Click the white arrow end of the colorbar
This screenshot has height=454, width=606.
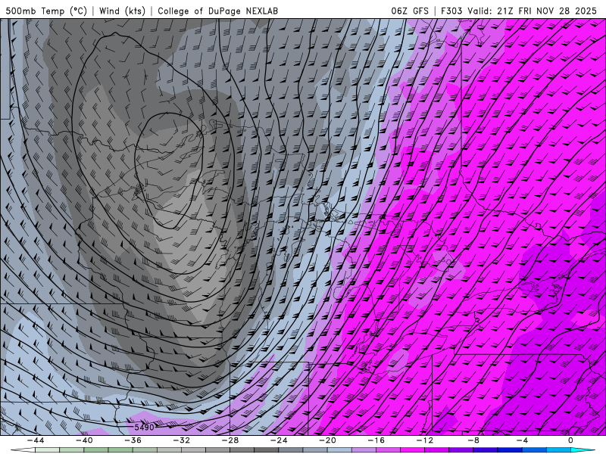pyautogui.click(x=23, y=450)
